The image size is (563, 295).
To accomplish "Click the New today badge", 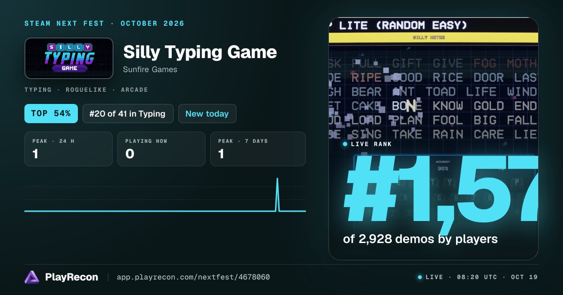I will [x=207, y=113].
